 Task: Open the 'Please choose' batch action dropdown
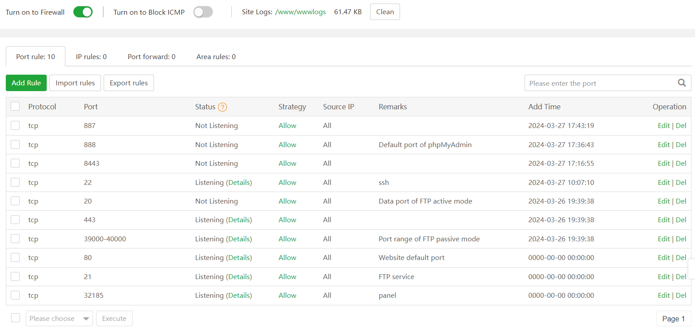coord(59,318)
